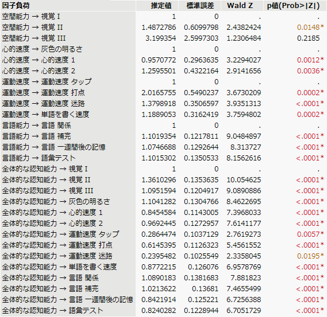Click p-value 0.0012
Image resolution: width=327 pixels, height=317 pixels.
pyautogui.click(x=310, y=60)
